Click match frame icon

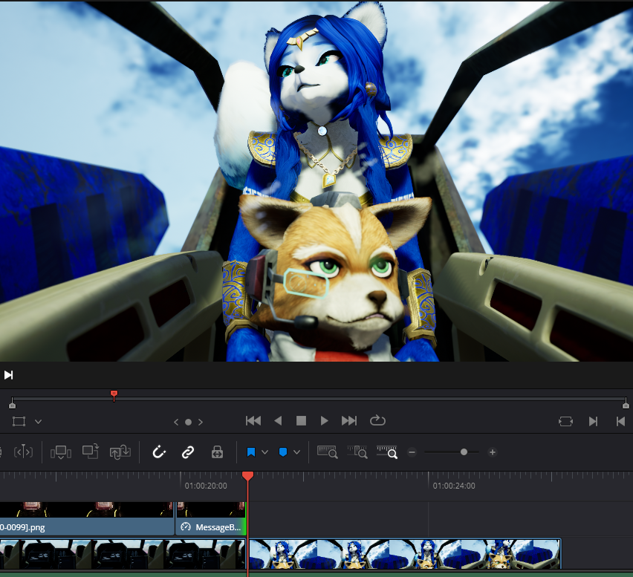pos(565,421)
